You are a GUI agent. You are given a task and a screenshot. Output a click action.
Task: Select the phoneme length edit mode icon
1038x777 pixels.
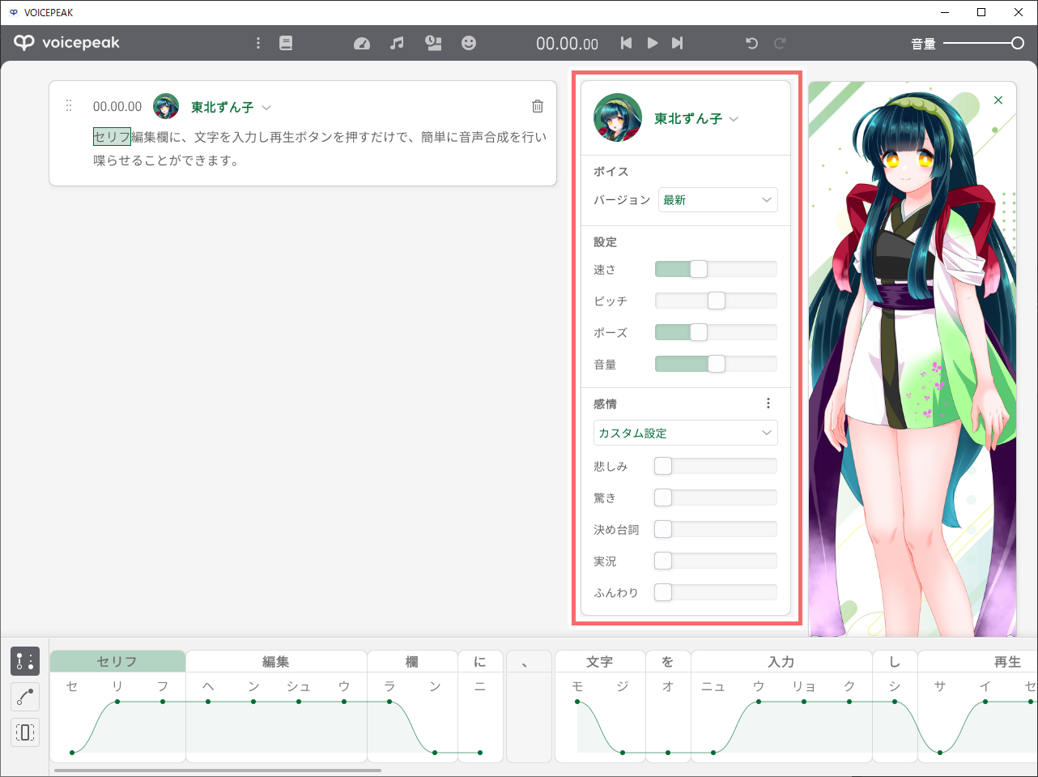tap(25, 732)
